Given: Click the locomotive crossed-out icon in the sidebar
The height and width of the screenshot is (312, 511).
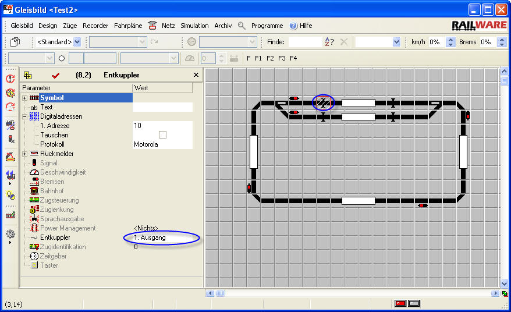Looking at the screenshot, I should click(x=10, y=125).
